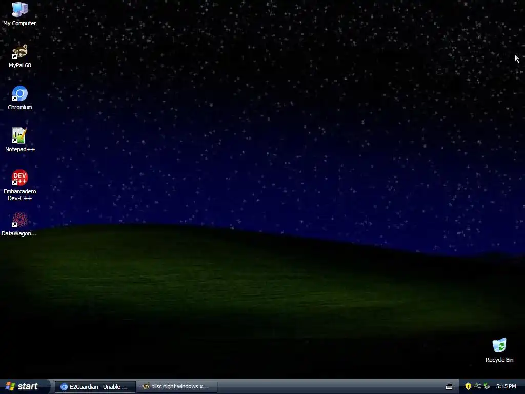This screenshot has width=525, height=394.
Task: Switch to bliss night windows taskbar window
Action: pyautogui.click(x=177, y=387)
